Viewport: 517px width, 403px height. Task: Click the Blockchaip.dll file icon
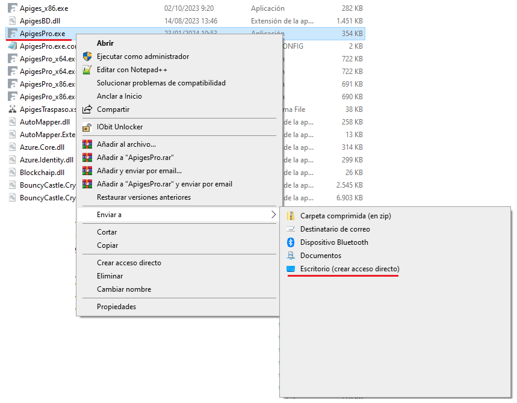point(12,173)
